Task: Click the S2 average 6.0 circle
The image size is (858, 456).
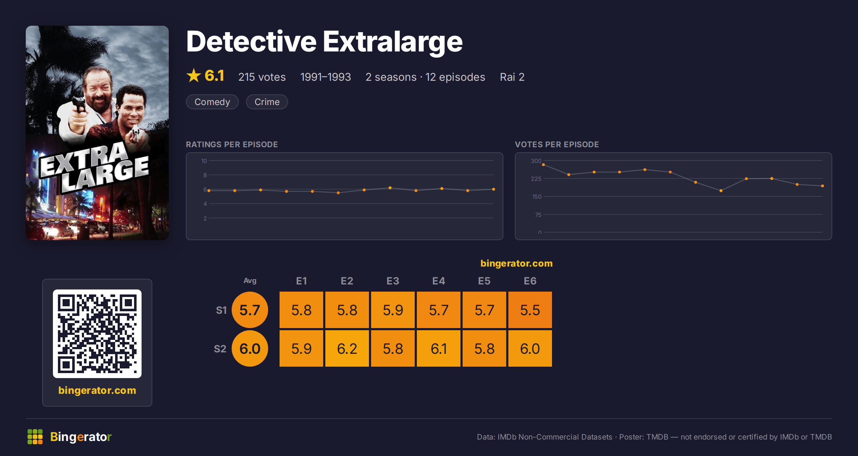Action: coord(250,348)
